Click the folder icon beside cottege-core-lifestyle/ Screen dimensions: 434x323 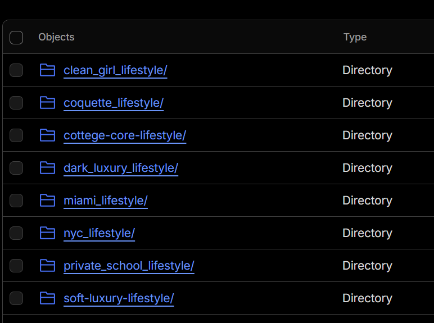[47, 135]
